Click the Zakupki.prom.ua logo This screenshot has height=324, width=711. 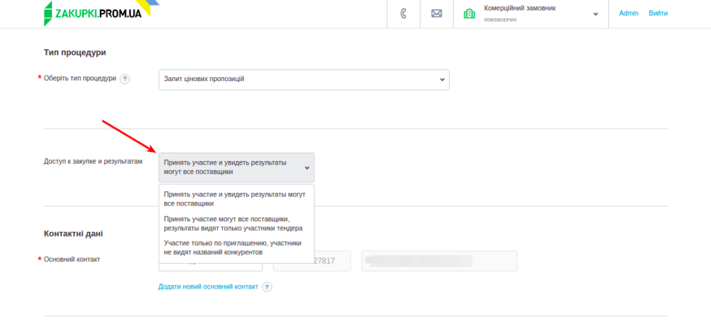click(93, 13)
